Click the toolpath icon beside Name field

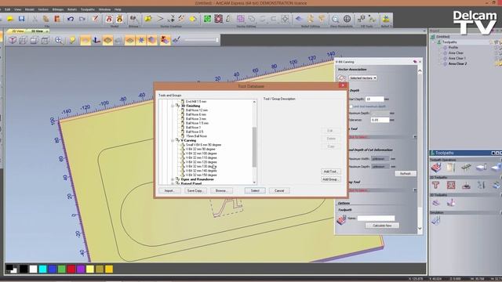[x=341, y=219]
